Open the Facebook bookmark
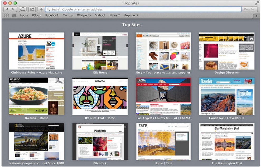261x167 pixels. coord(52,15)
